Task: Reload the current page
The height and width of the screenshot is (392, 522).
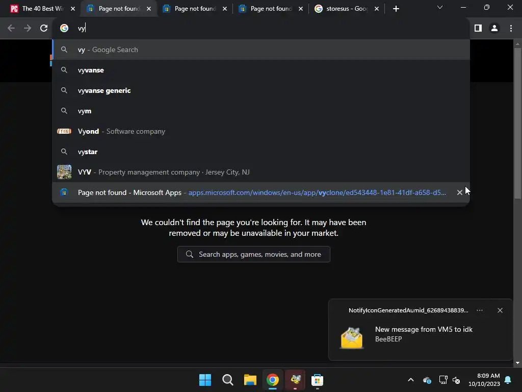Action: coord(44,29)
